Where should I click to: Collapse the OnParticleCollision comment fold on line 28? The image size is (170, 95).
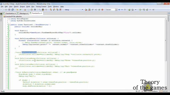(9, 72)
